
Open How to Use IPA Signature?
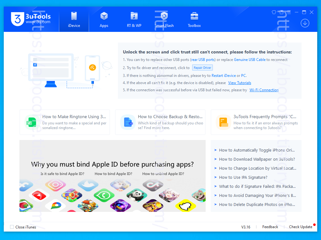coord(243,177)
